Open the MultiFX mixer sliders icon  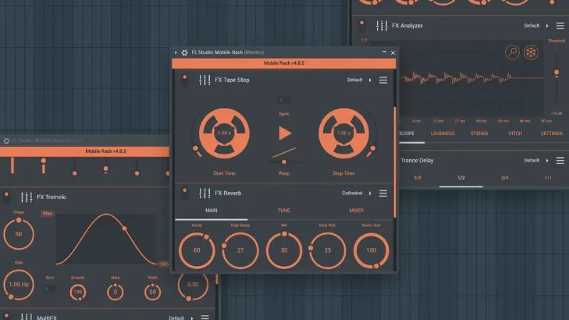26,316
